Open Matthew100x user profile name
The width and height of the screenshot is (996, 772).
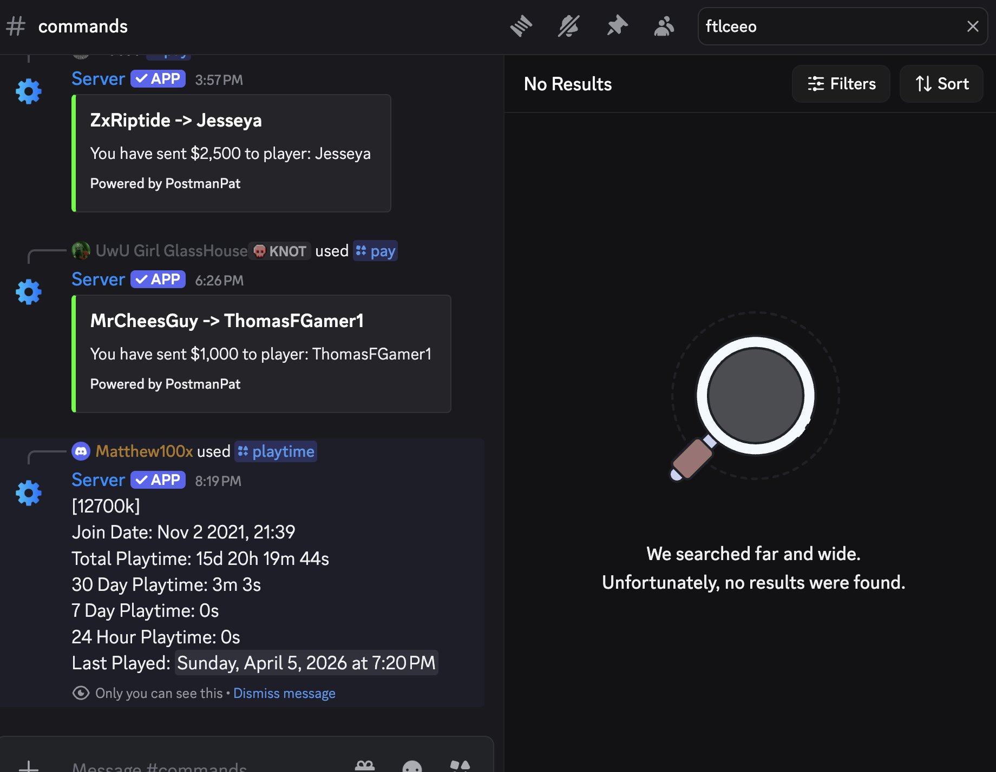pos(144,451)
